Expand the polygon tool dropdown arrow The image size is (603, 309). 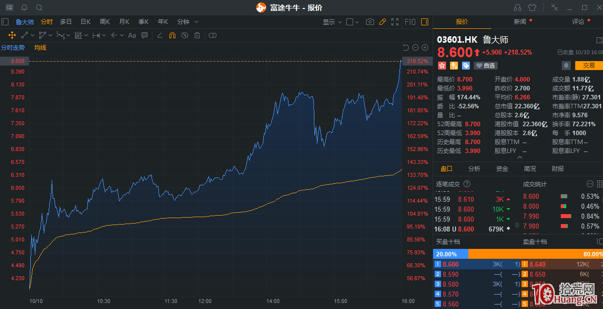pos(50,35)
